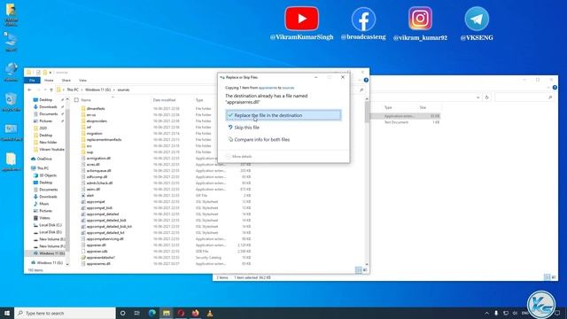567x319 pixels.
Task: Open the recent locations dropdown beside the forward arrow
Action: 45,89
